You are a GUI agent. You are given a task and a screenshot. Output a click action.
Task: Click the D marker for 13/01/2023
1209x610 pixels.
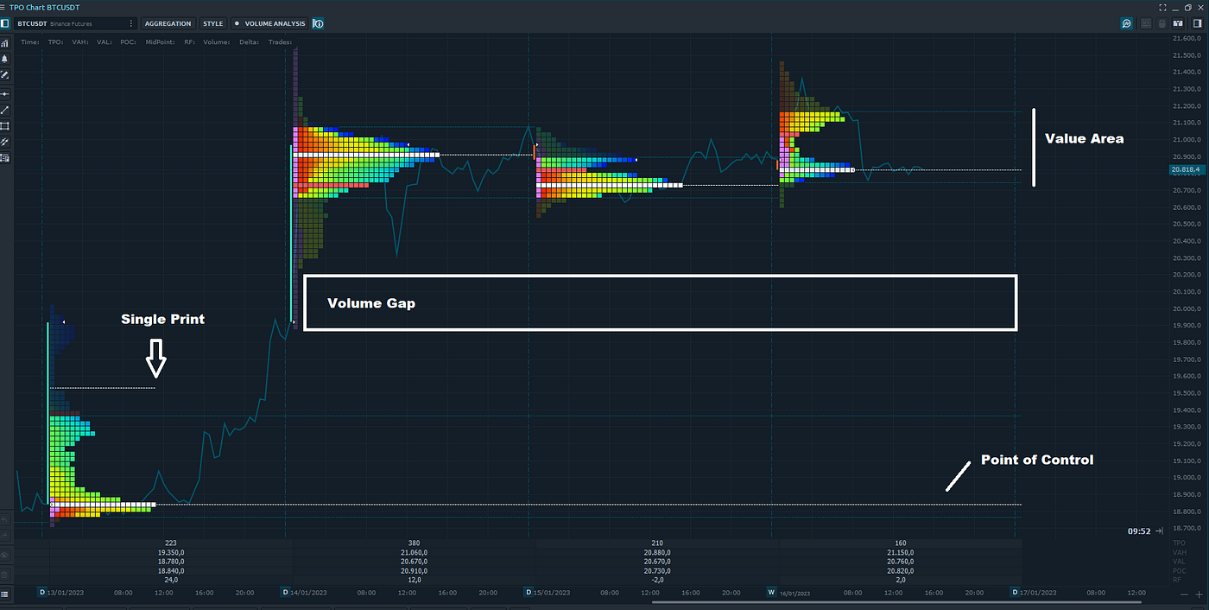[42, 593]
